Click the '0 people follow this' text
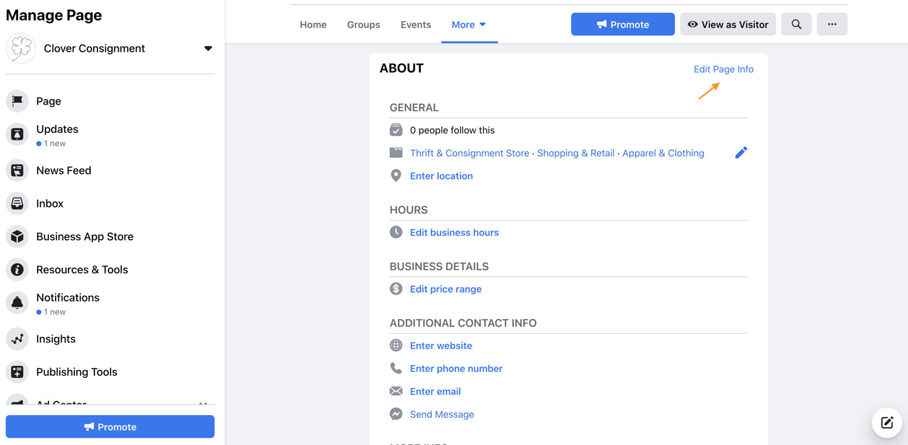 (x=452, y=130)
